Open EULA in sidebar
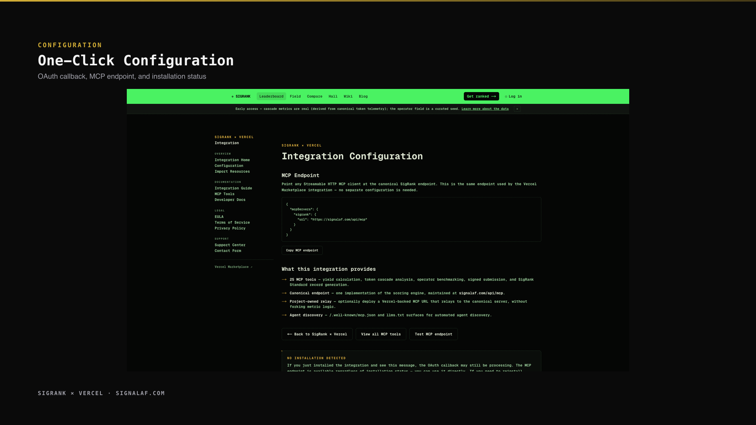The height and width of the screenshot is (425, 756). pyautogui.click(x=219, y=217)
